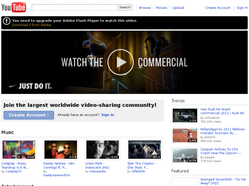Click the 'Join the largest worldwide video-sharing community!' headline

[x=80, y=105]
